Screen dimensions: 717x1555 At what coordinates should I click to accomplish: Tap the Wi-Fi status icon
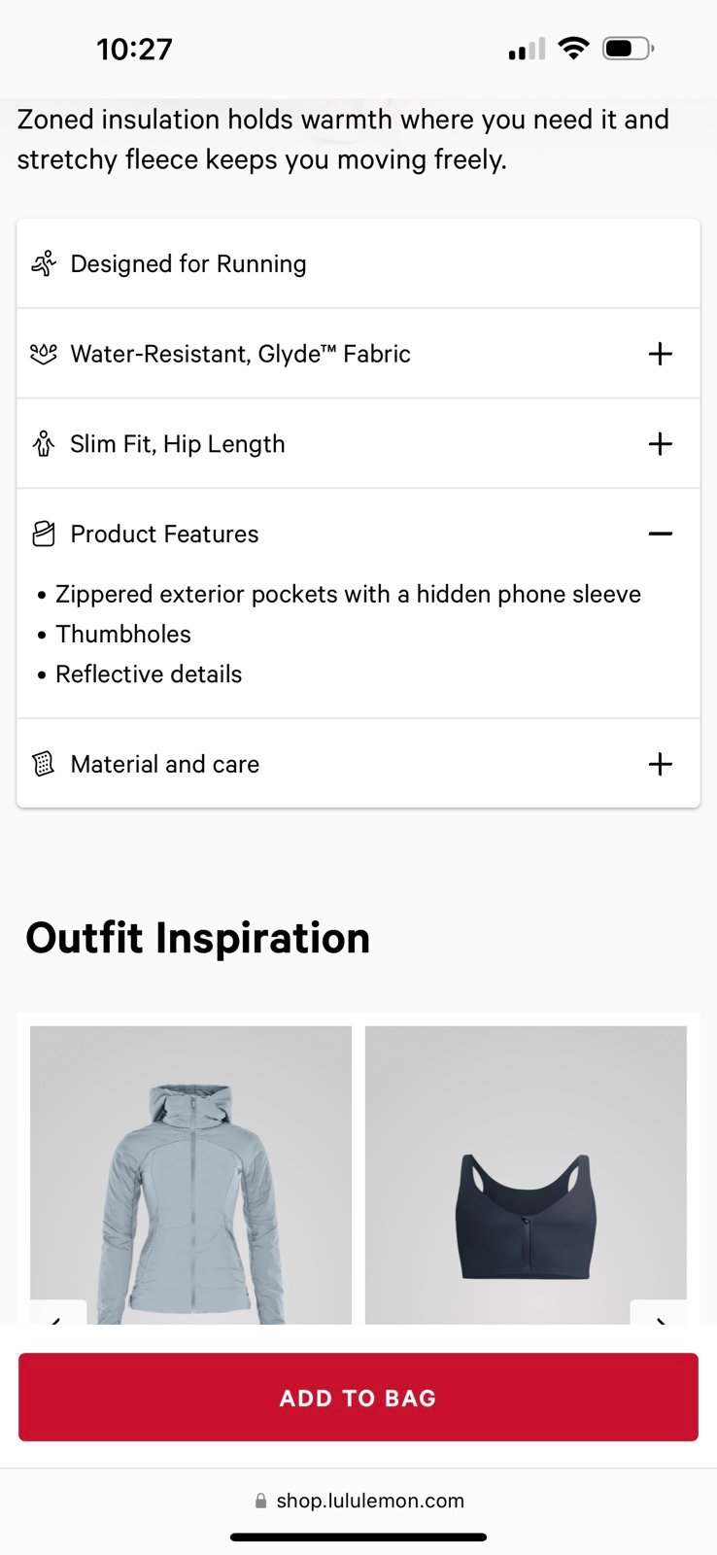pyautogui.click(x=574, y=49)
